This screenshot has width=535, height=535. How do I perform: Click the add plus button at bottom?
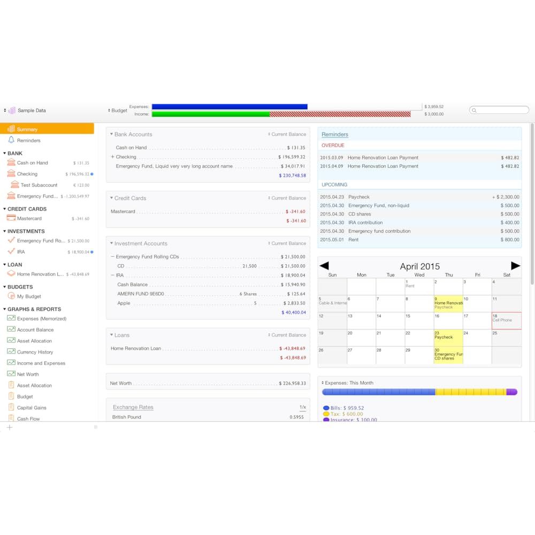tap(10, 427)
